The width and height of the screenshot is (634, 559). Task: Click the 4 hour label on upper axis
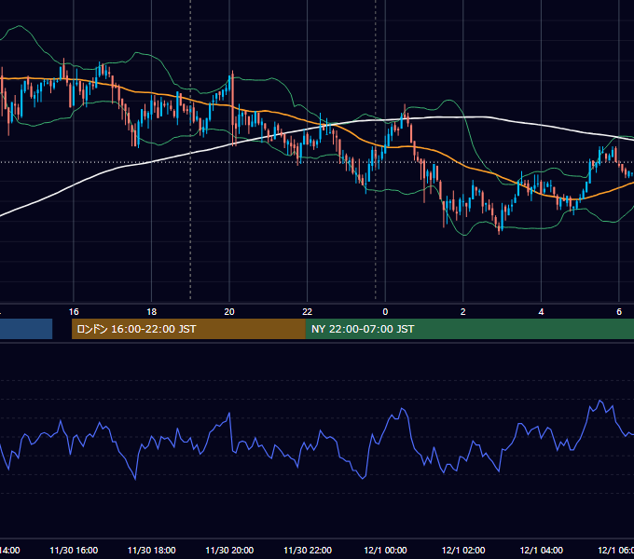(x=541, y=312)
